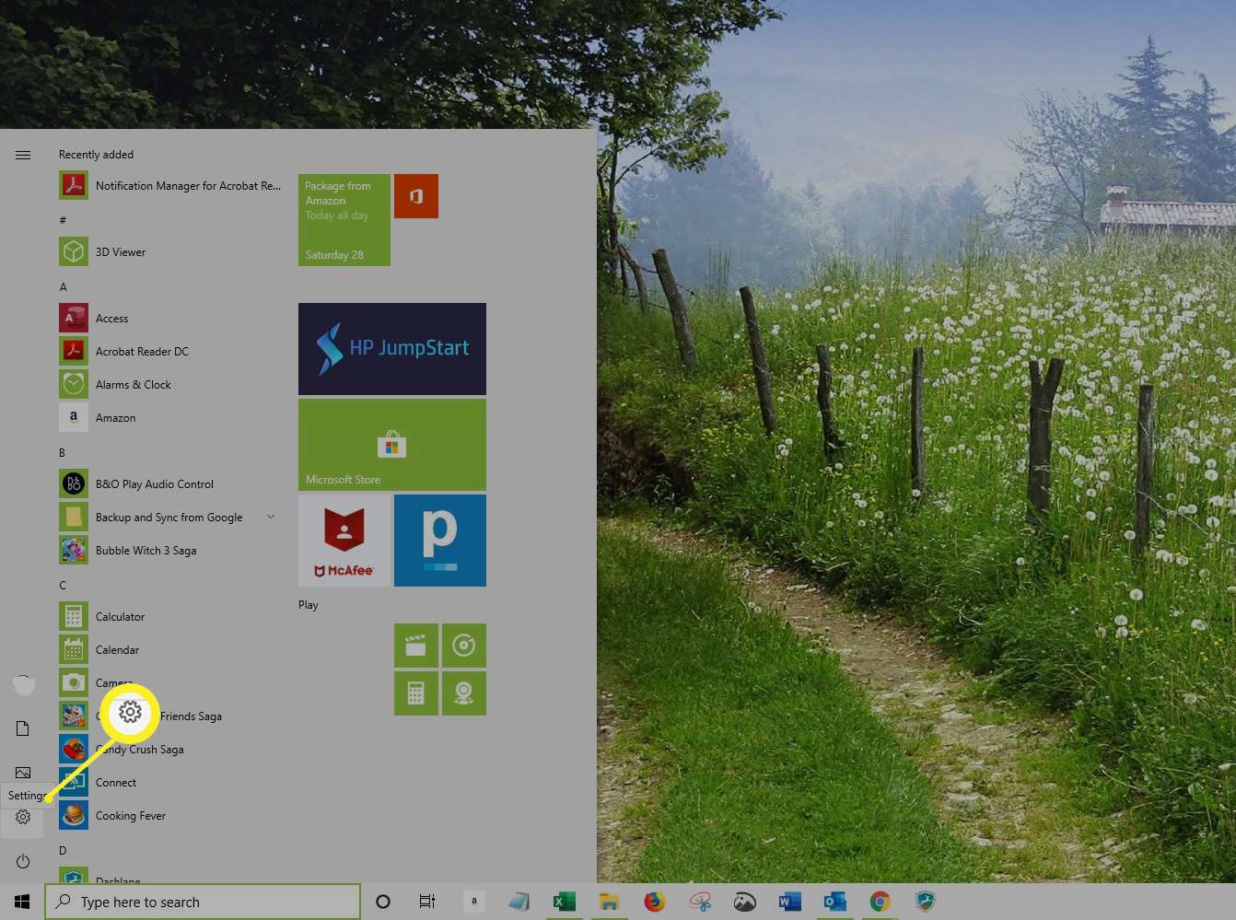Jump to letter A section header
Viewport: 1236px width, 920px height.
coord(63,287)
